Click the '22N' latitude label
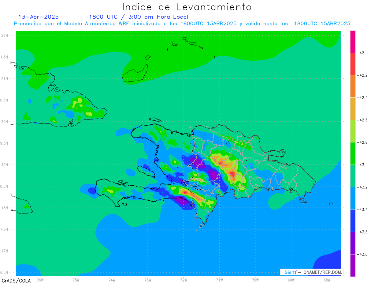The image size is (367, 284). 5,36
